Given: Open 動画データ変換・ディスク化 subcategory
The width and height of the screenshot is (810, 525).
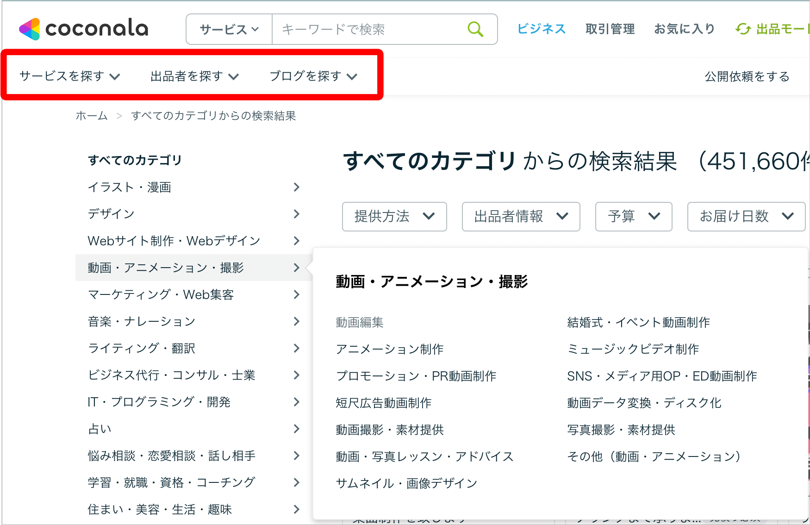Looking at the screenshot, I should pos(644,403).
